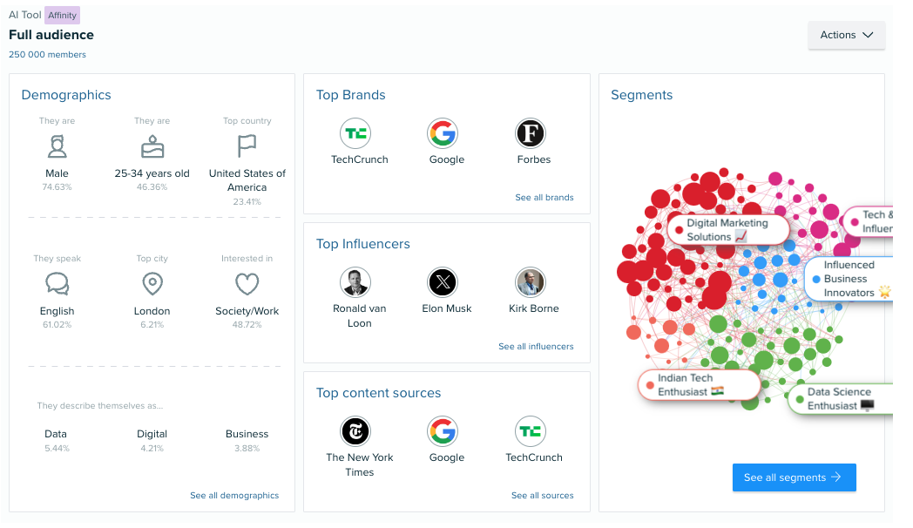
Task: Open the AI Tool breadcrumb item
Action: tap(24, 15)
